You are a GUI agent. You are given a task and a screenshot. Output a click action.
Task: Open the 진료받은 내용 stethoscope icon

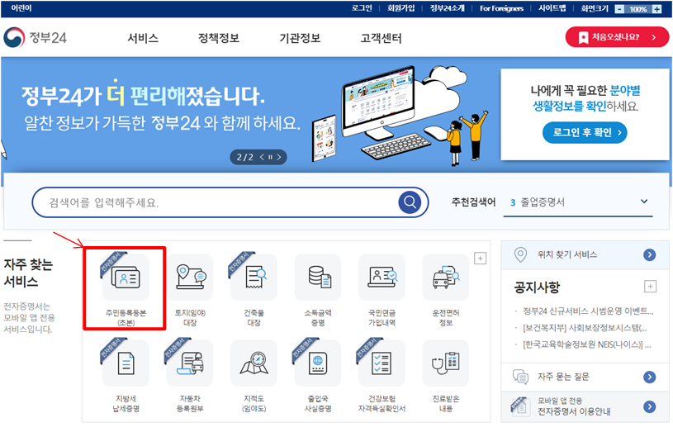[x=446, y=363]
